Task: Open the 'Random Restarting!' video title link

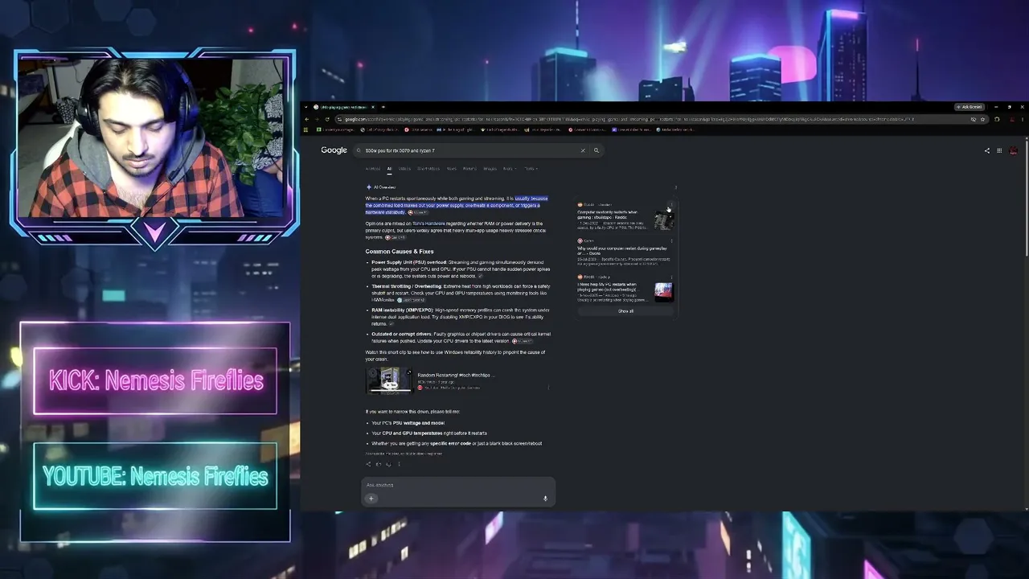Action: [x=454, y=375]
